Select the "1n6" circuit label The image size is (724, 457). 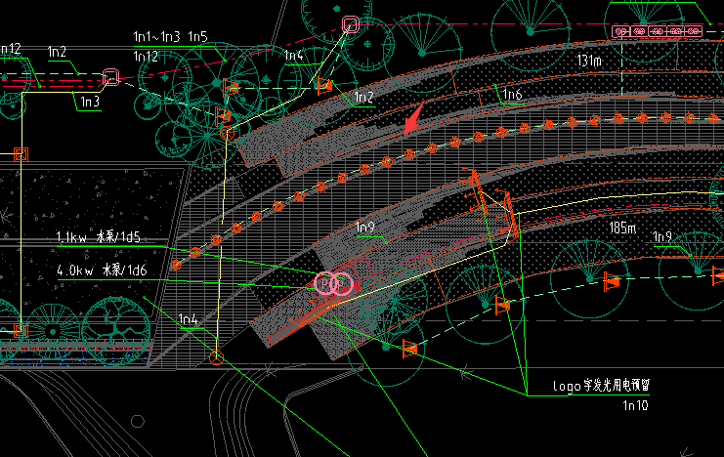pos(512,95)
